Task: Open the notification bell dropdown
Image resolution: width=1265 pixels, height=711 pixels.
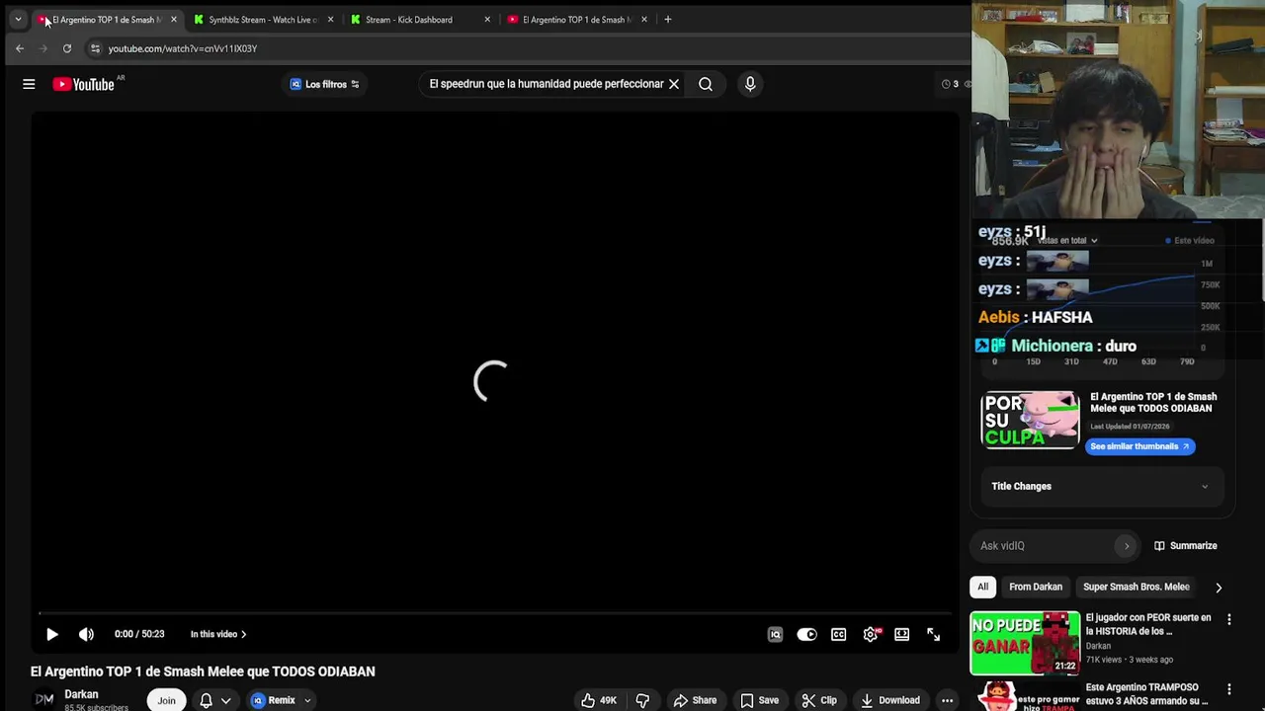Action: pyautogui.click(x=215, y=700)
